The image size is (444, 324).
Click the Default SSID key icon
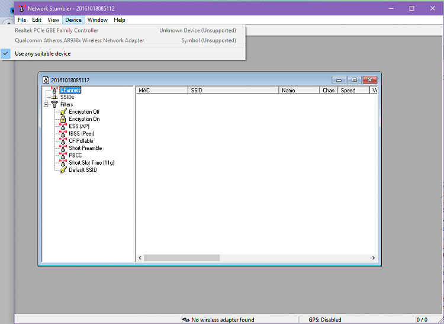[x=63, y=170]
